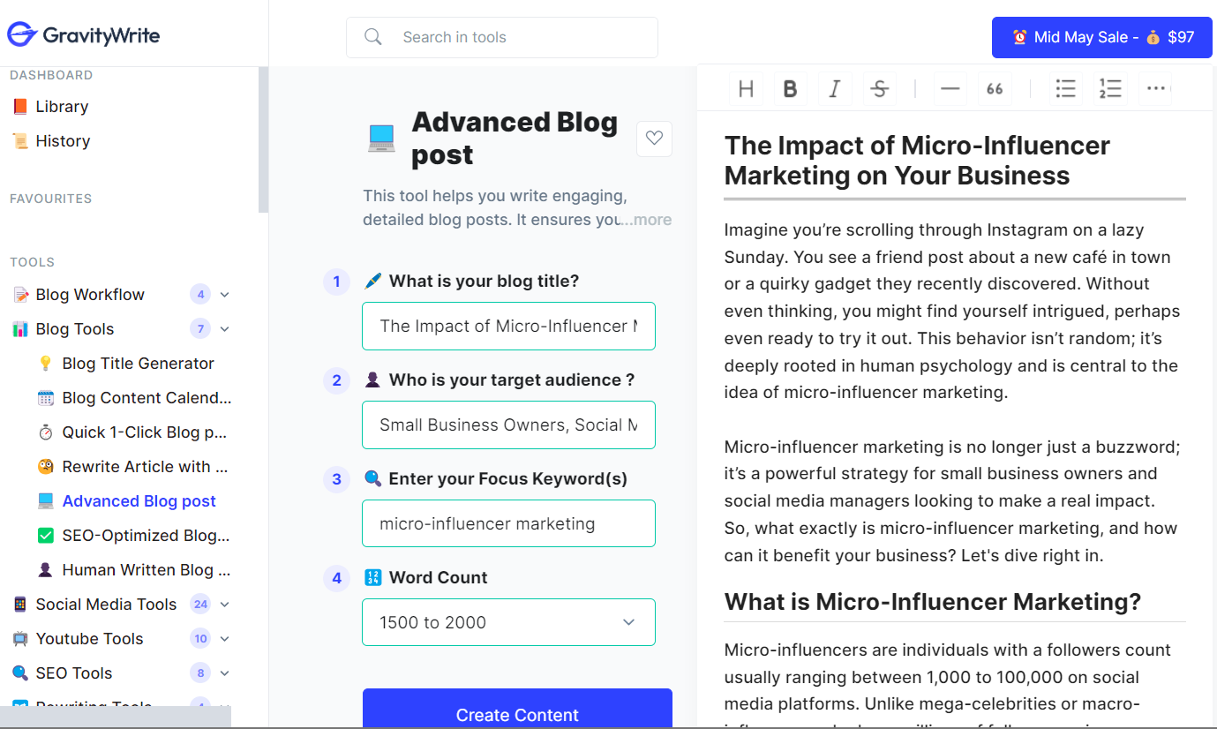Image resolution: width=1217 pixels, height=729 pixels.
Task: Open the Word Count dropdown
Action: point(508,622)
